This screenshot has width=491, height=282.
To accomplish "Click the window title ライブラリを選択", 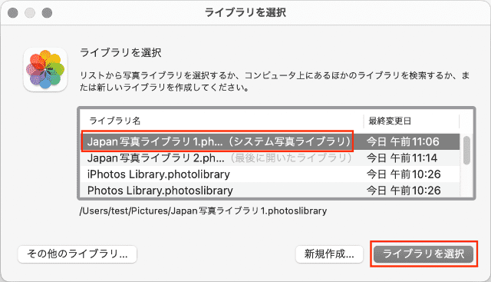I will 245,12.
